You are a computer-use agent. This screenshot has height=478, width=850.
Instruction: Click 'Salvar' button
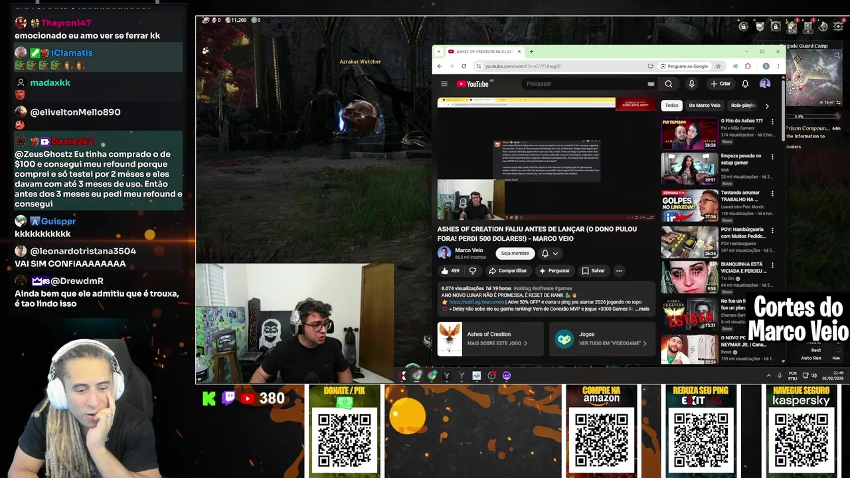[594, 271]
